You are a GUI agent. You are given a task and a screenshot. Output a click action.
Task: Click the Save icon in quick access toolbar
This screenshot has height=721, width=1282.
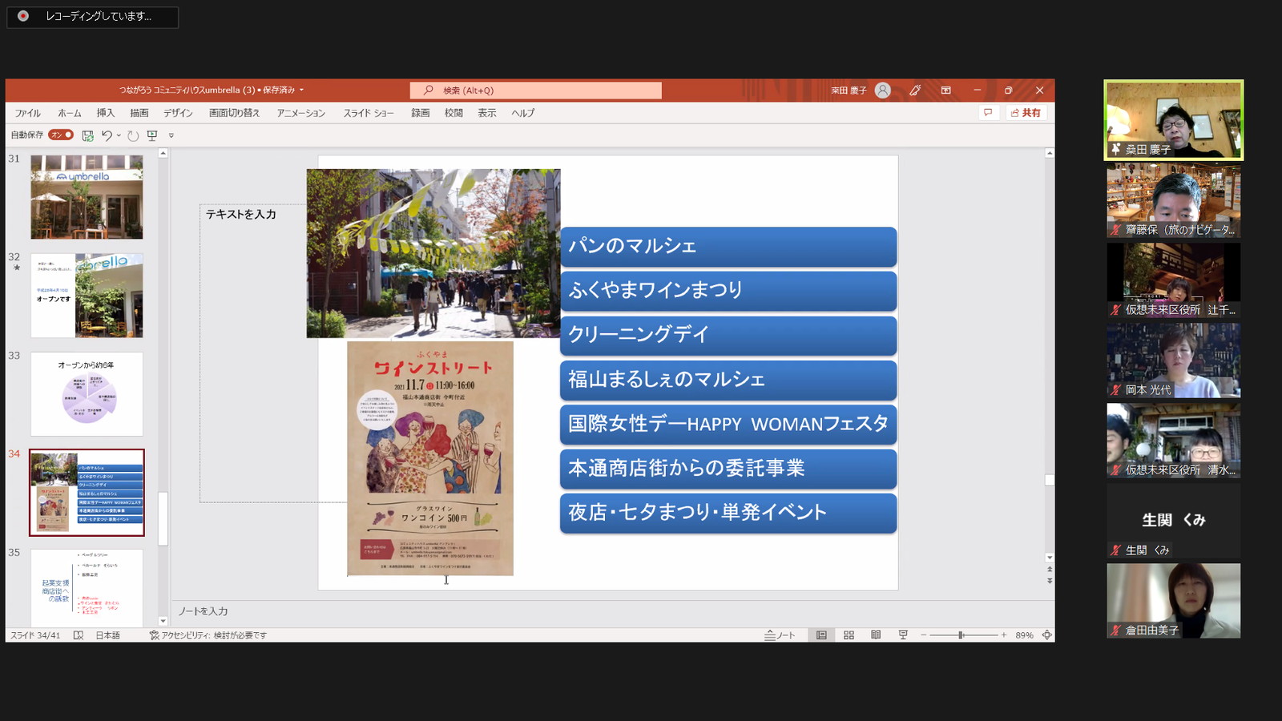[x=87, y=135]
